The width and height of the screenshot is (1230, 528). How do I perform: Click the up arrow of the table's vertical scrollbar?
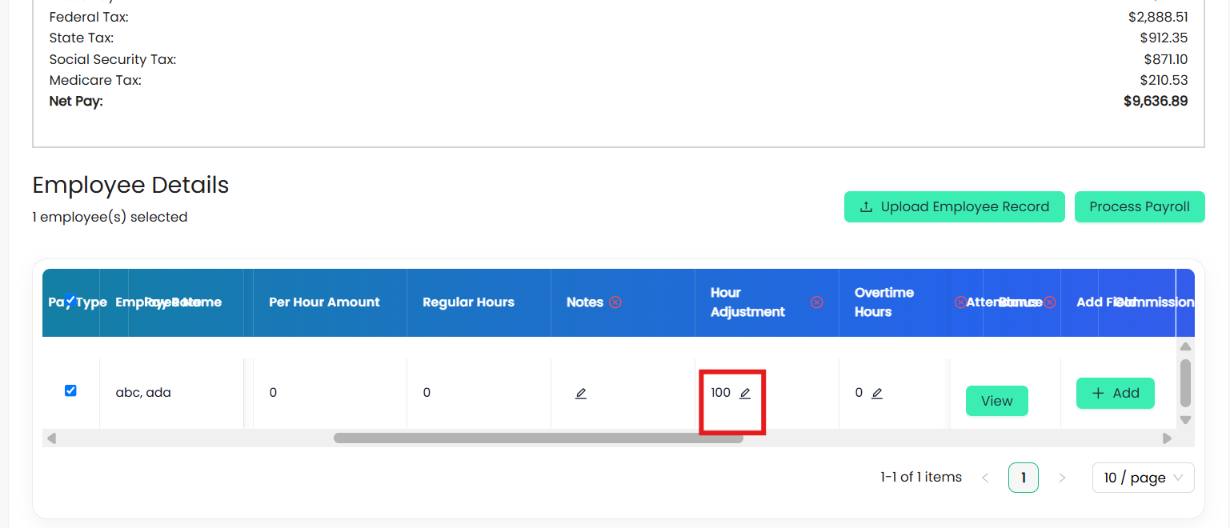pyautogui.click(x=1186, y=346)
